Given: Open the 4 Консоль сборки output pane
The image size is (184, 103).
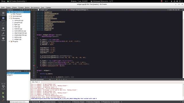Looking at the screenshot, I should 78,102.
